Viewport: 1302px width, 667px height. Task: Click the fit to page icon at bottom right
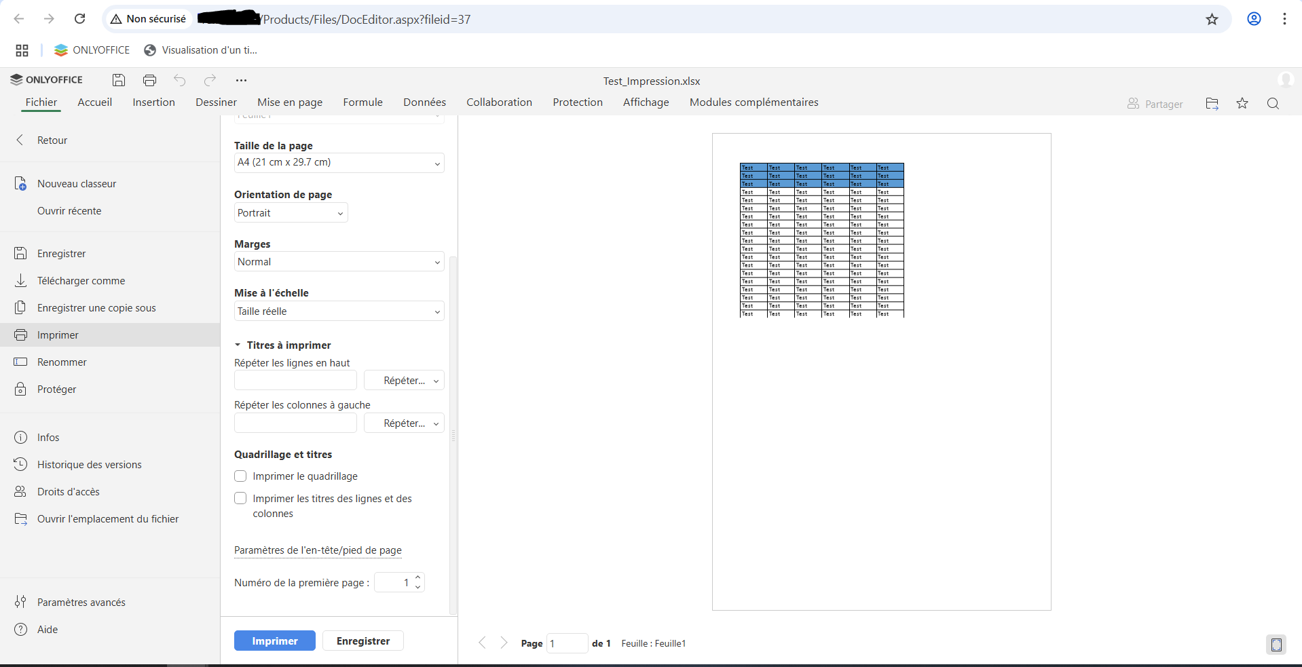[1276, 645]
